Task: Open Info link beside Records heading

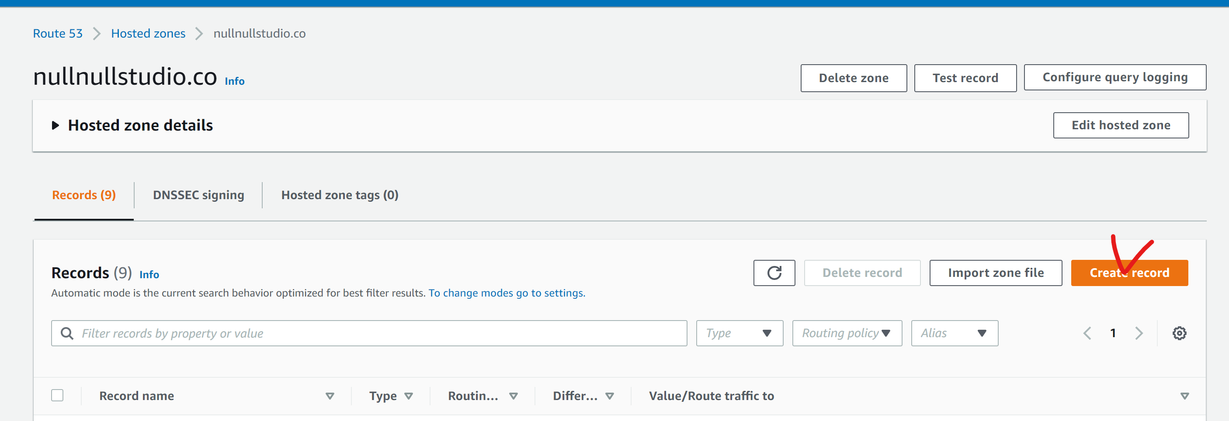Action: pos(149,274)
